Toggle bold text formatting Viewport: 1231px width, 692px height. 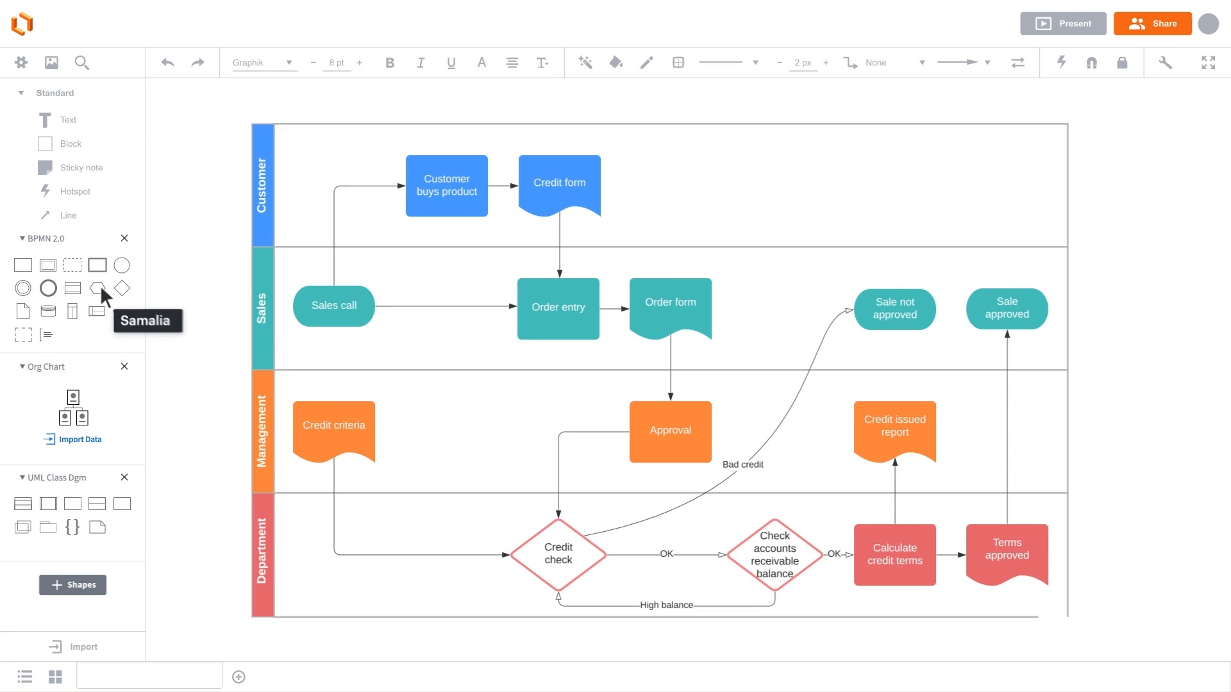click(x=389, y=63)
